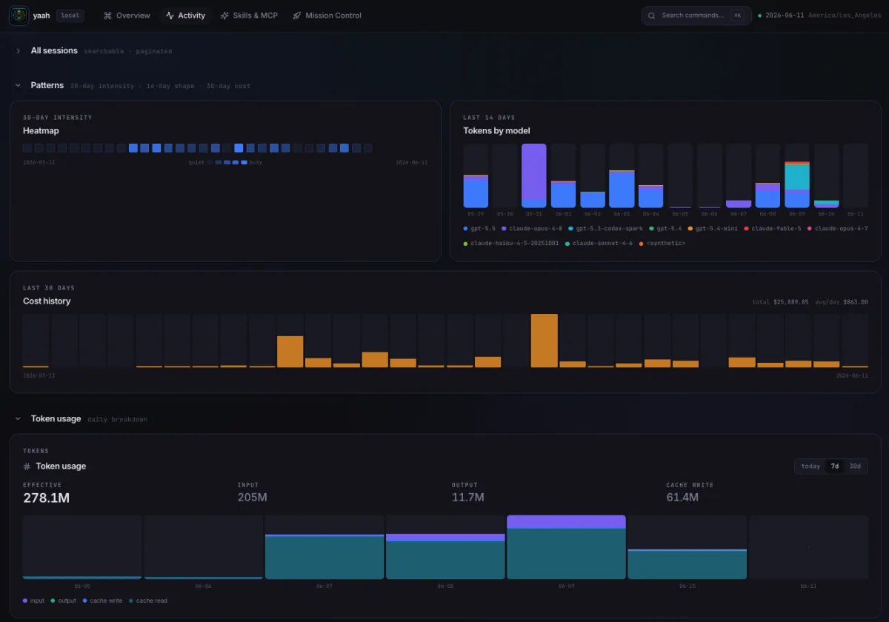Click the 06-07 token usage bar
The image size is (889, 622).
click(324, 556)
